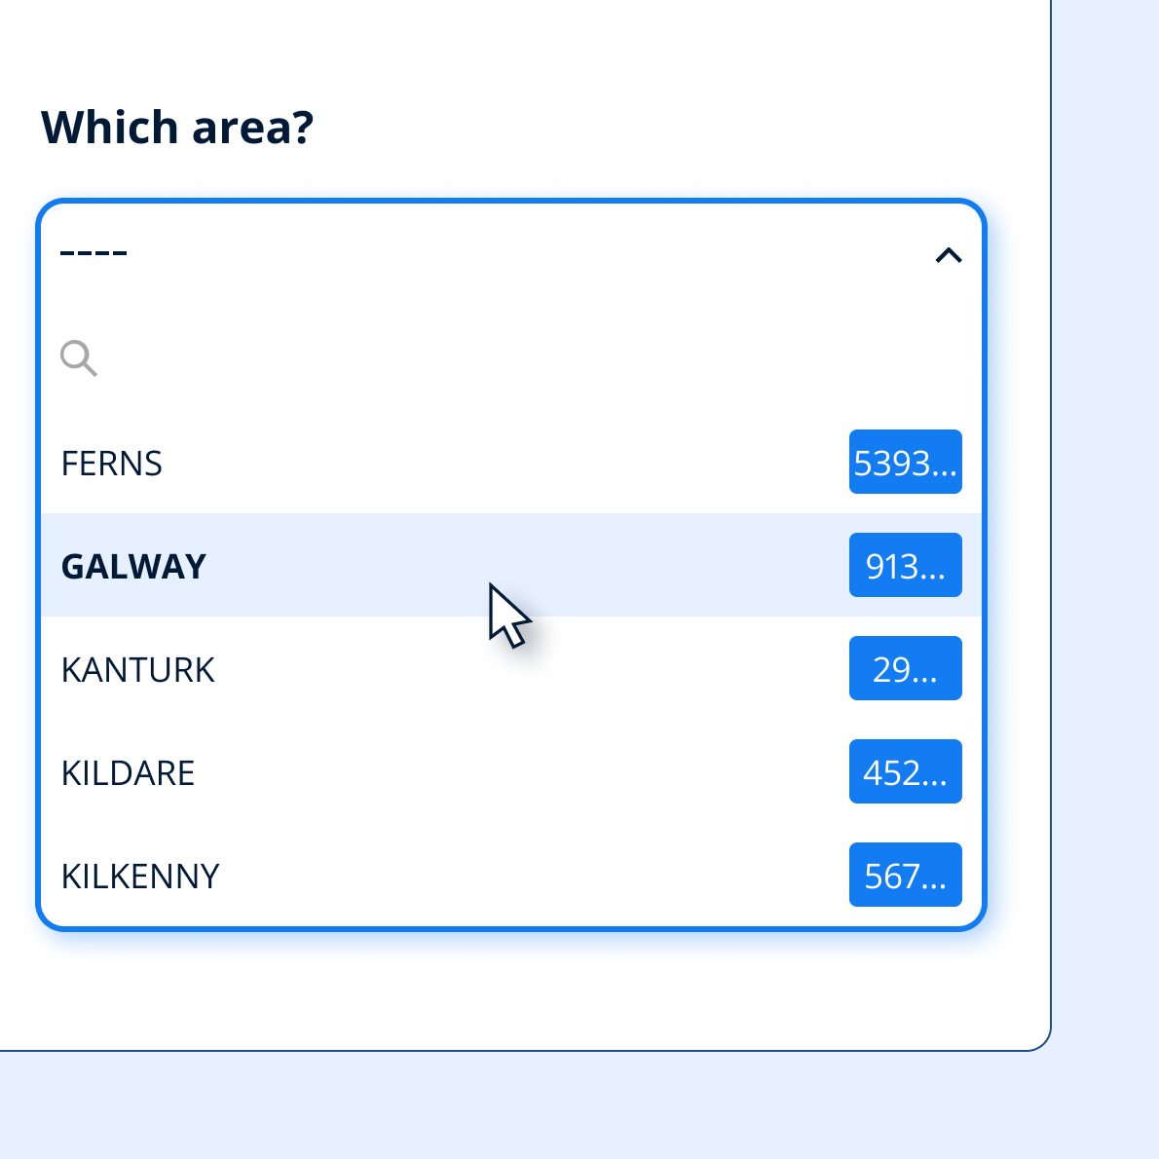
Task: Click the 452... badge for KILDARE
Action: pyautogui.click(x=905, y=771)
